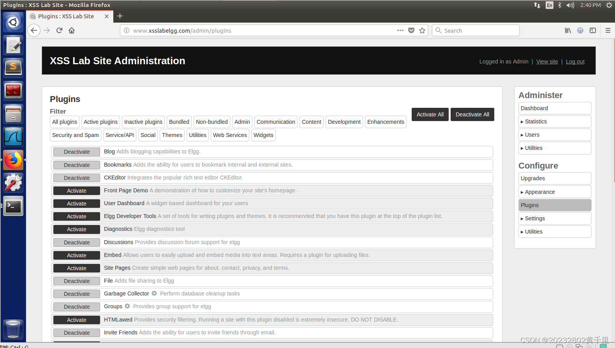The width and height of the screenshot is (615, 348).
Task: Launch the text editor from dock
Action: pyautogui.click(x=13, y=45)
